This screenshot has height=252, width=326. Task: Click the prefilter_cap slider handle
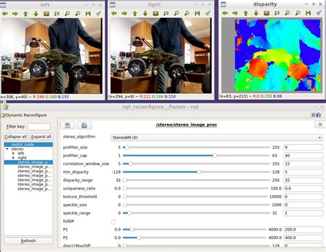215,156
